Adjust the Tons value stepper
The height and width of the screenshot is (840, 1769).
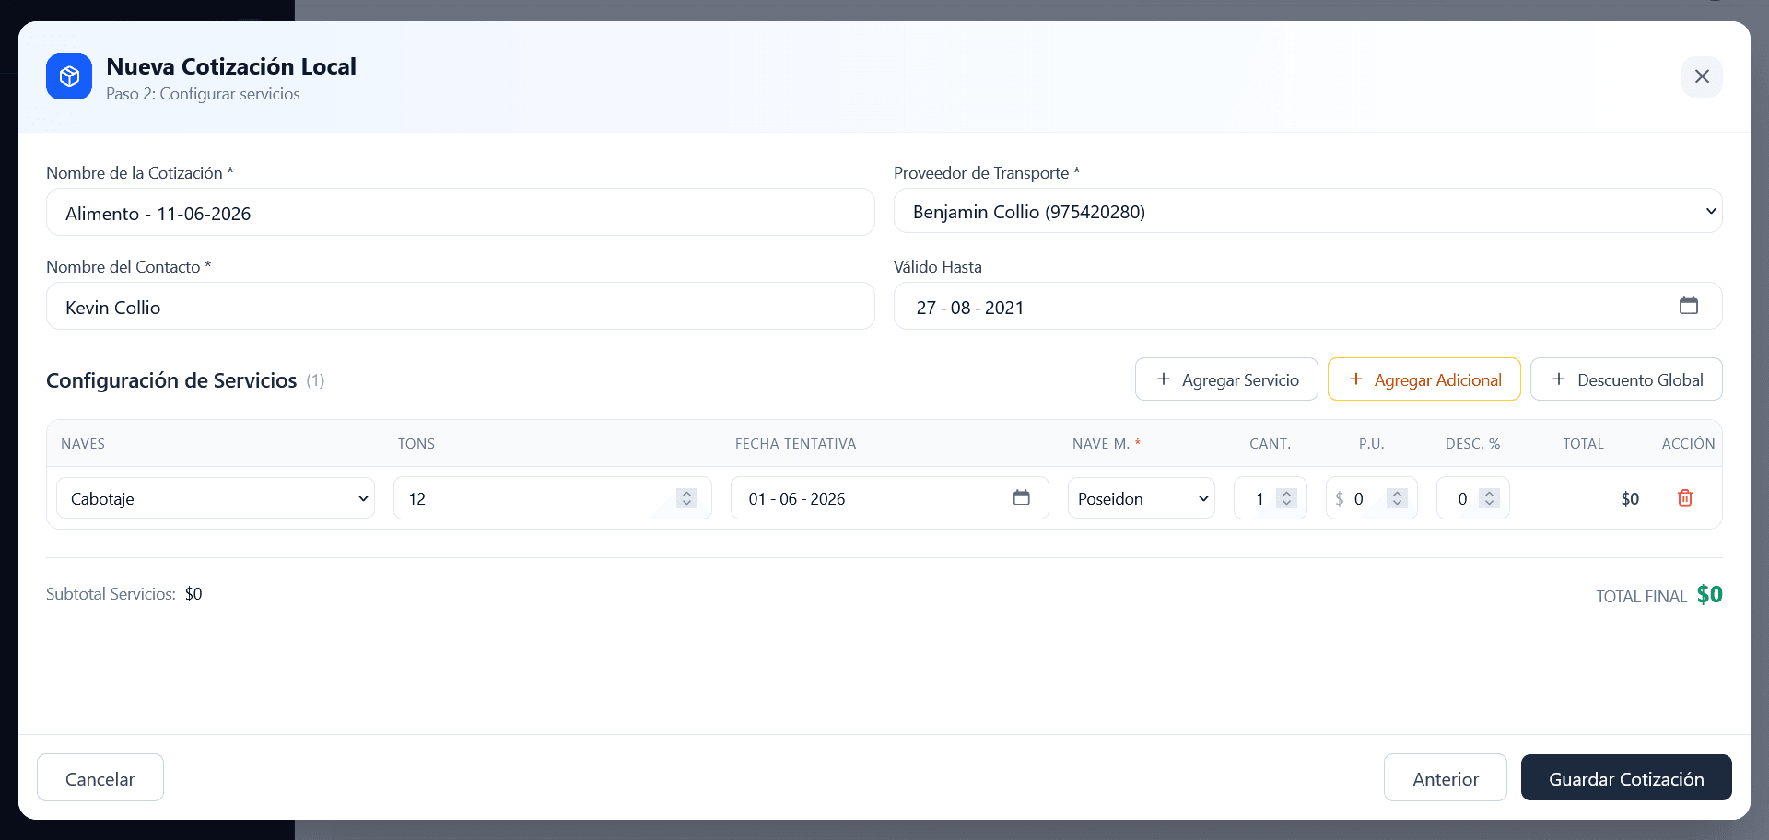pos(686,498)
